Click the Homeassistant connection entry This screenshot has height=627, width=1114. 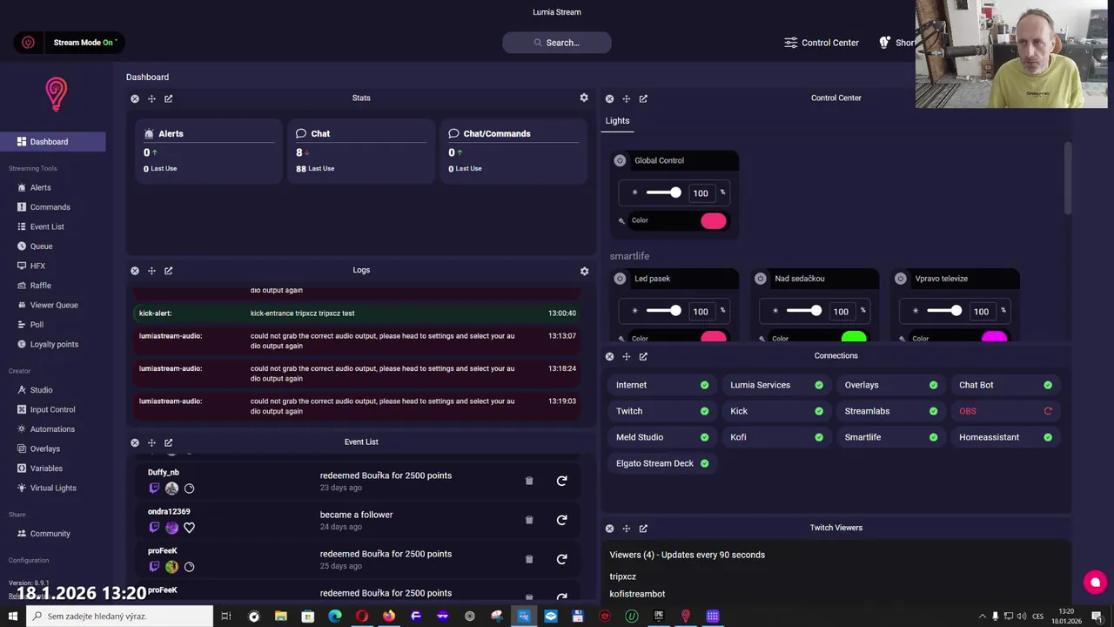coord(1004,437)
